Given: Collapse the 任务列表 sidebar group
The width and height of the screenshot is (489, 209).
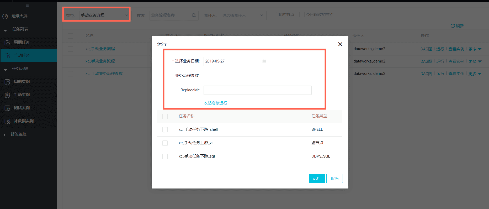Looking at the screenshot, I should coord(5,30).
